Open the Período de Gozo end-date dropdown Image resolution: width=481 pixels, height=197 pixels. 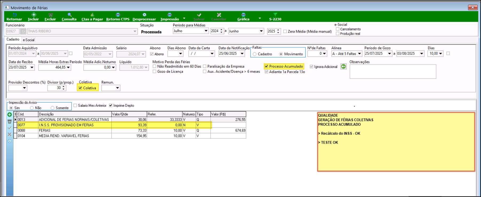point(422,54)
